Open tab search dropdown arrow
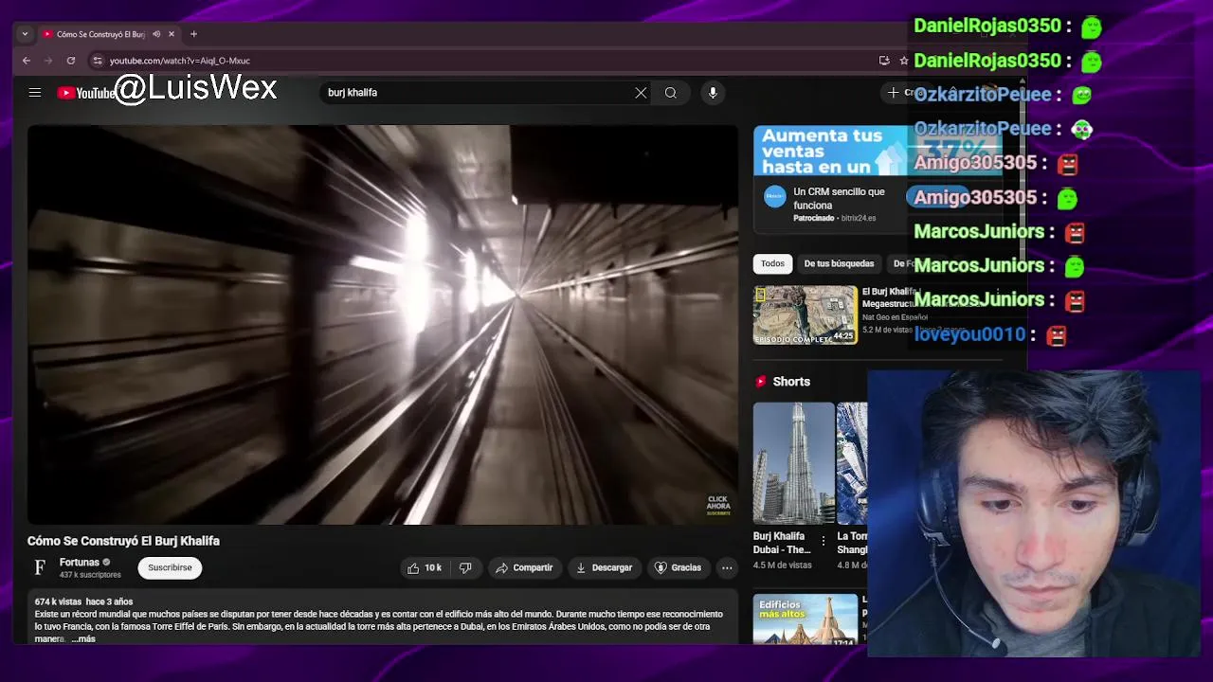Screen dimensions: 1213x682 [x=25, y=34]
